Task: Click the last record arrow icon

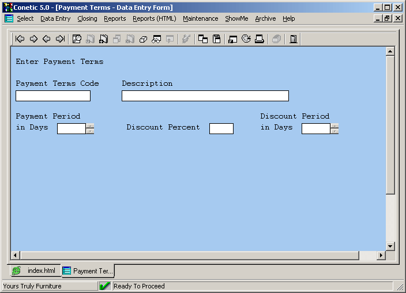Action: [60, 39]
